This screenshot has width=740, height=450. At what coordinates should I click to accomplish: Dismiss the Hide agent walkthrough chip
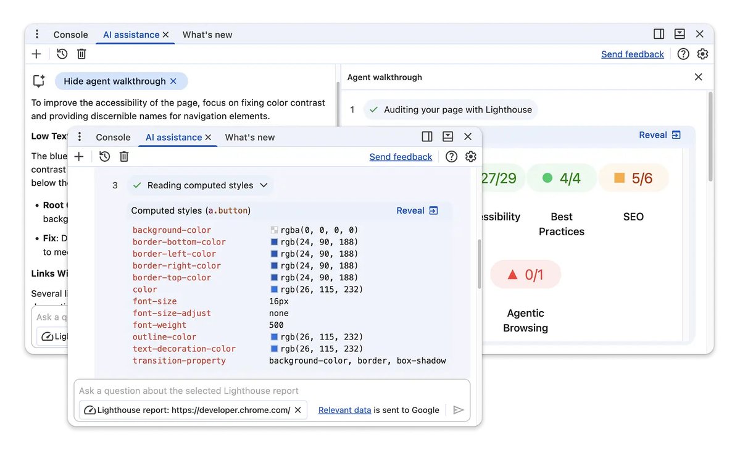[173, 81]
